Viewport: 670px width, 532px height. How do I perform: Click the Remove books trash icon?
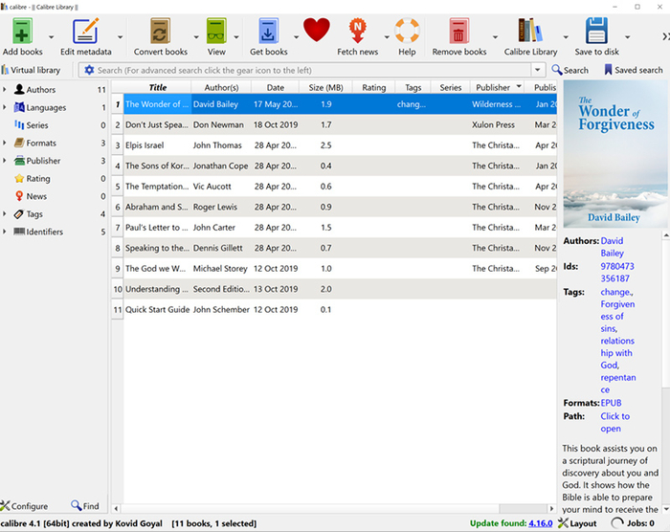[x=458, y=31]
